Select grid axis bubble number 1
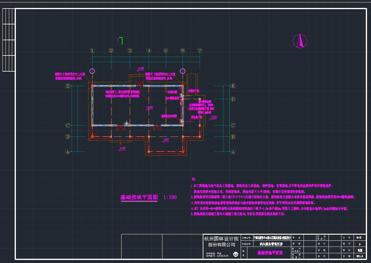Image resolution: width=371 pixels, height=263 pixels. click(92, 51)
